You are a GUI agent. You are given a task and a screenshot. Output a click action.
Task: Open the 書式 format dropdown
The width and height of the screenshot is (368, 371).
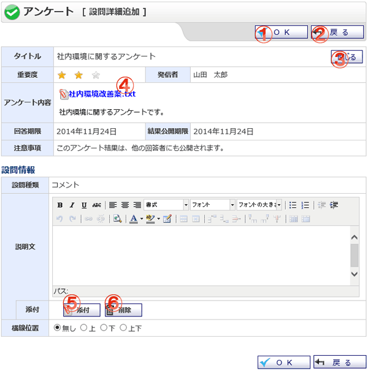166,205
